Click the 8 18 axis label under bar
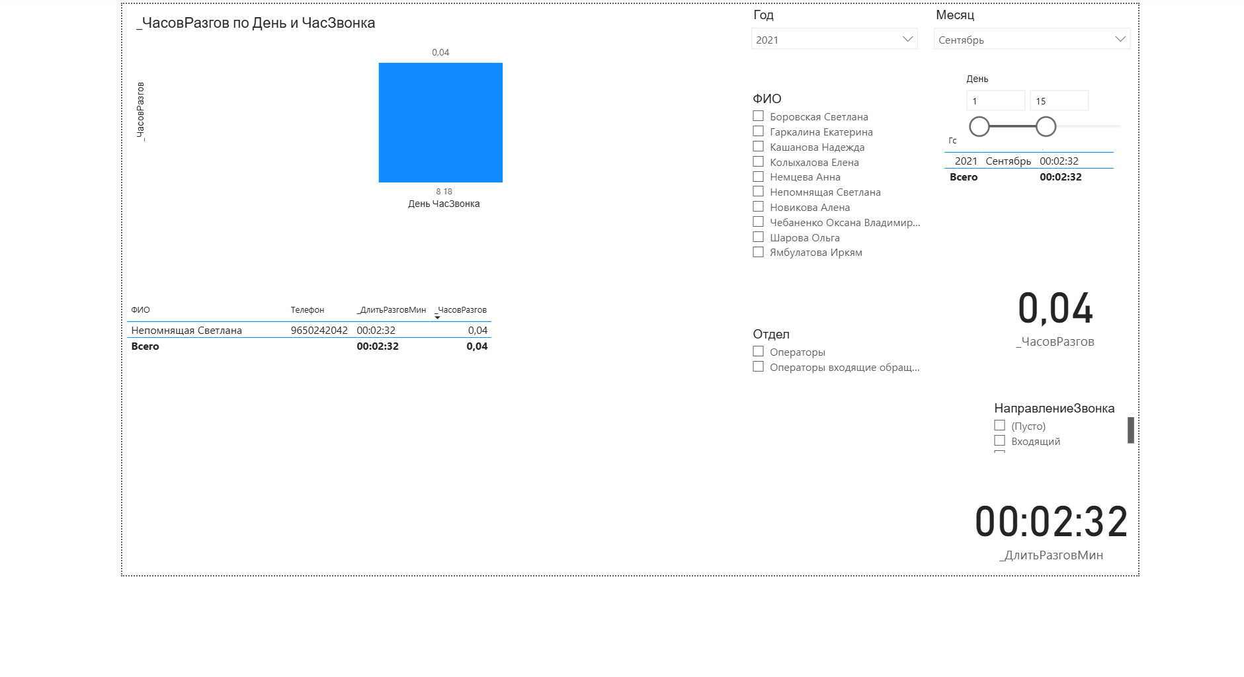This screenshot has height=677, width=1244. click(x=444, y=191)
